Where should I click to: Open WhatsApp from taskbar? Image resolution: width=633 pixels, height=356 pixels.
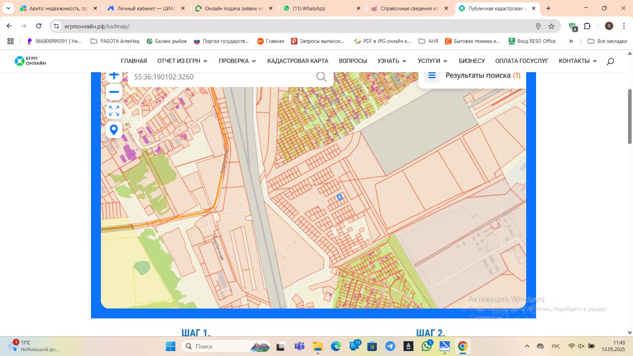pos(427,346)
